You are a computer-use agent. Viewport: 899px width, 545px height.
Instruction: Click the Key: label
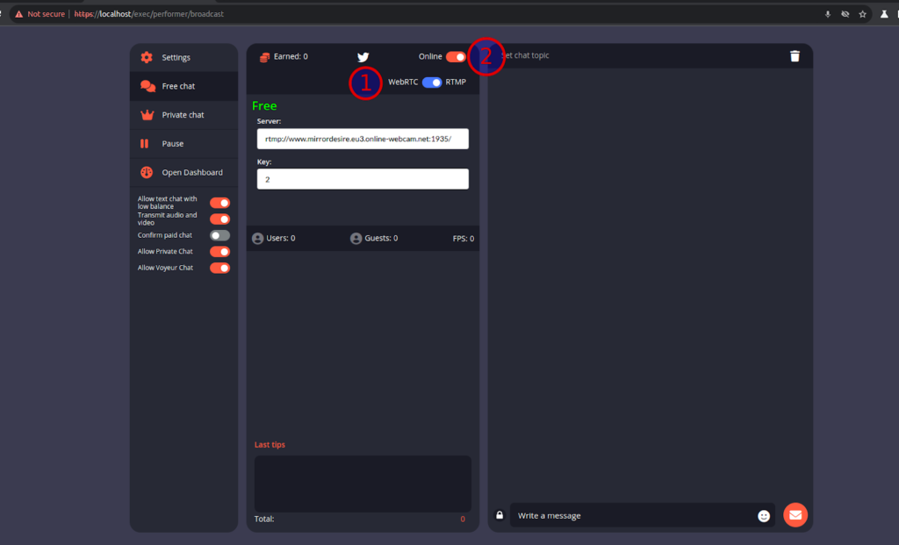pyautogui.click(x=263, y=161)
